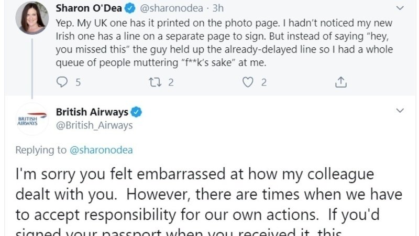The image size is (419, 236).
Task: Click @sharonodea in Replying to line
Action: pyautogui.click(x=101, y=150)
